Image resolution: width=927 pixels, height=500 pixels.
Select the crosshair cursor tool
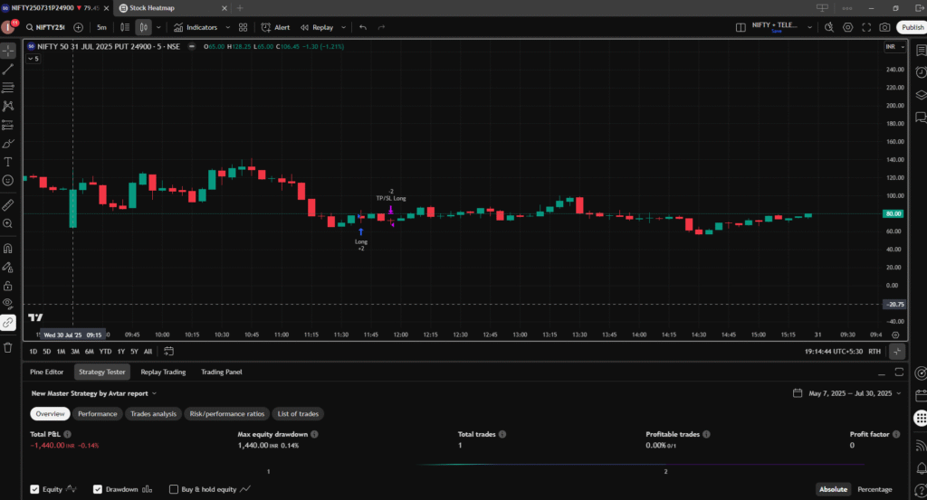pyautogui.click(x=8, y=51)
